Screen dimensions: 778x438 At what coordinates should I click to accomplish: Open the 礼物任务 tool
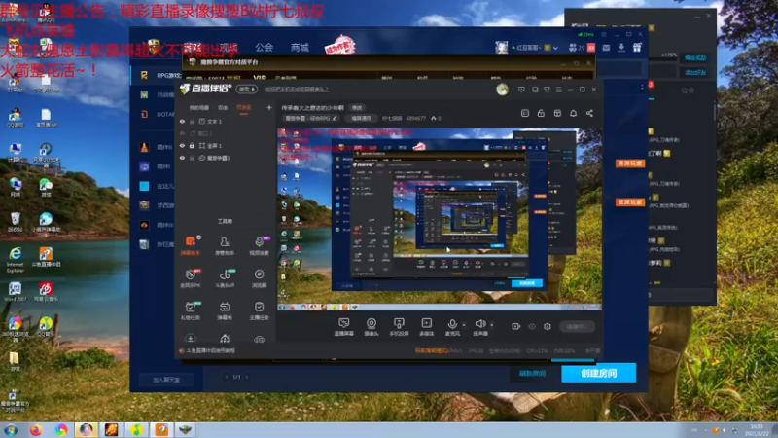click(x=191, y=310)
